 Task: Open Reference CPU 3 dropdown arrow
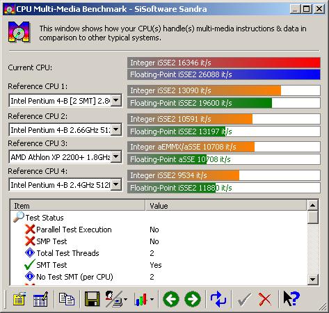click(116, 157)
